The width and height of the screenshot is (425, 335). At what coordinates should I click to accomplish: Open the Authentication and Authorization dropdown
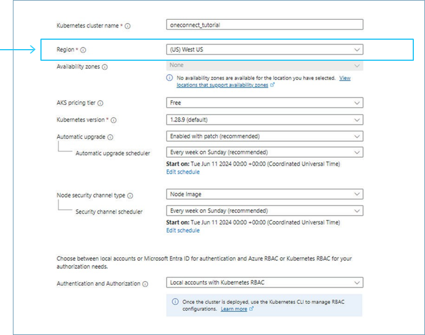(264, 282)
